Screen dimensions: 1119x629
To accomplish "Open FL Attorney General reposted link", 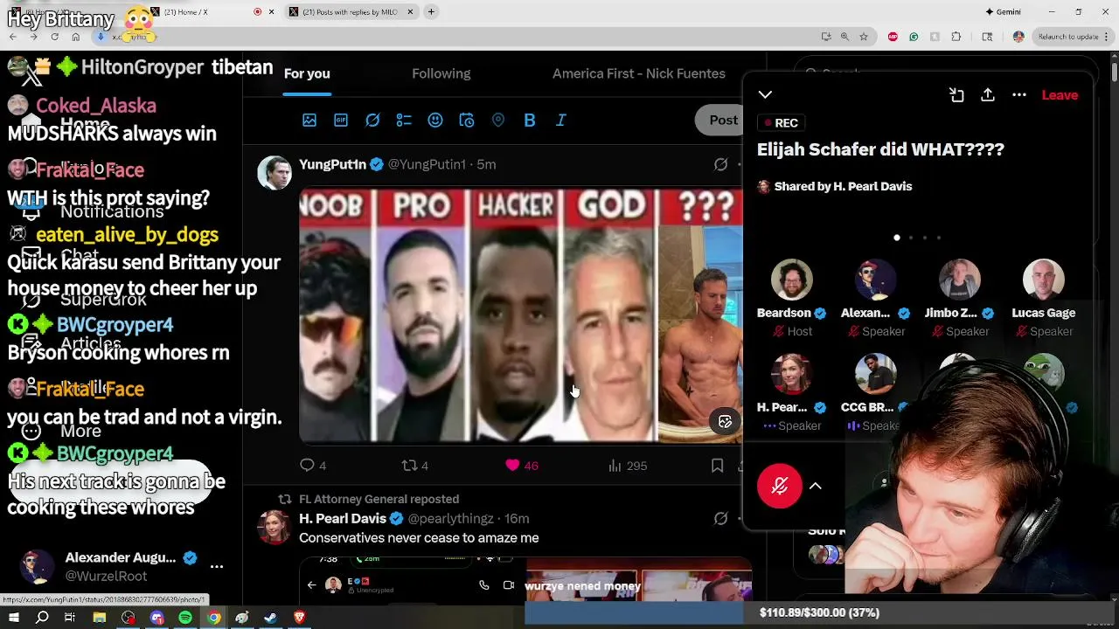I will 379,499.
